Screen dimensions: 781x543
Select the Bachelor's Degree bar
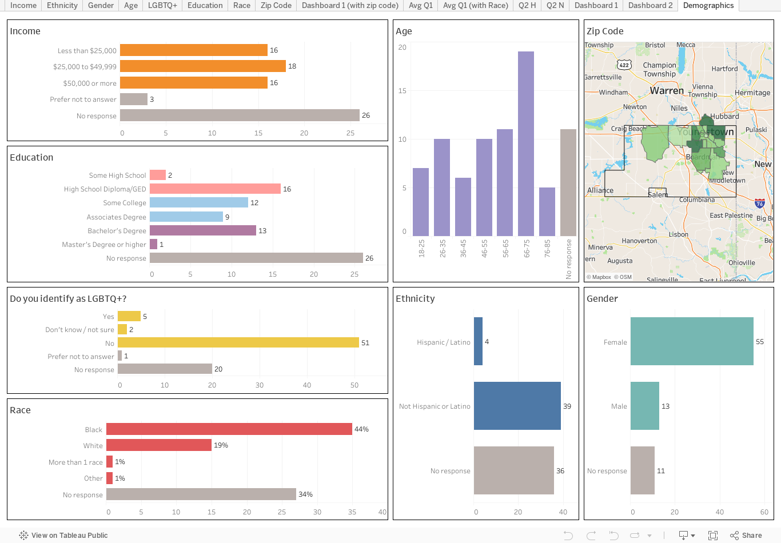point(203,230)
